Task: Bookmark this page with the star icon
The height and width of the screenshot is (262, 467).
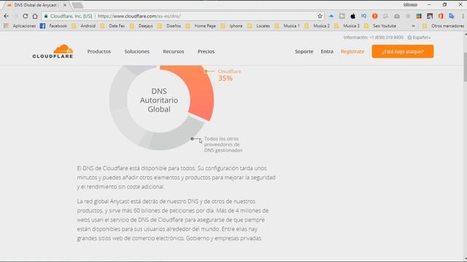Action: [x=320, y=16]
